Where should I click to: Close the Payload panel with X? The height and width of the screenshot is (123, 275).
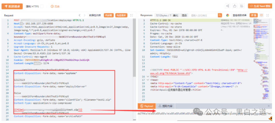tap(269, 106)
